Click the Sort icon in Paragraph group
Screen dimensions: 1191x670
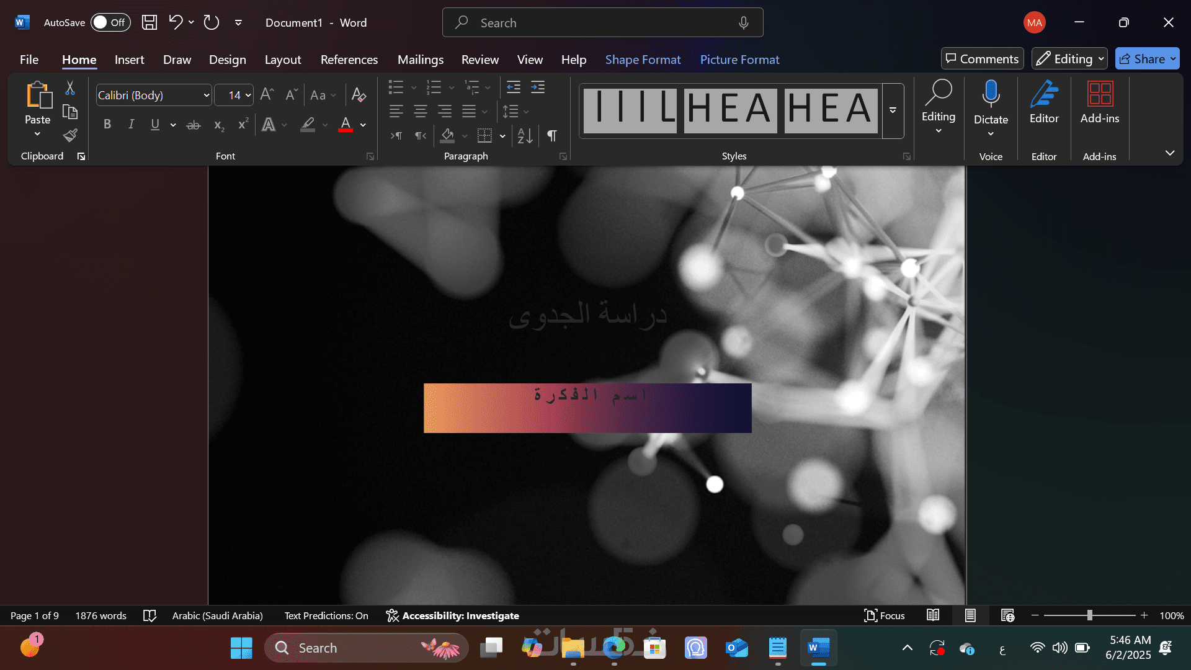tap(525, 136)
